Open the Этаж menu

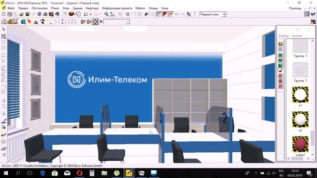click(x=66, y=8)
